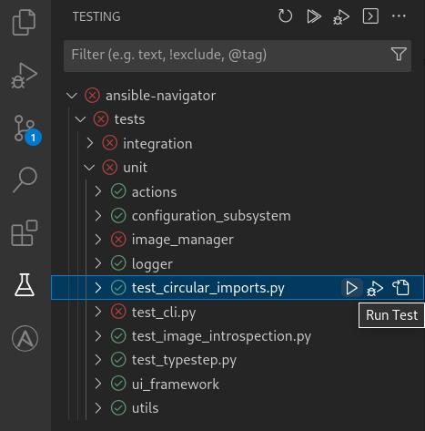Select image_manager tree item

coord(238,240)
